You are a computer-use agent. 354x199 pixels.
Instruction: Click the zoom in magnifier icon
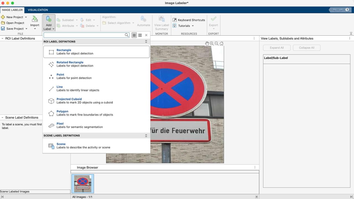212,44
